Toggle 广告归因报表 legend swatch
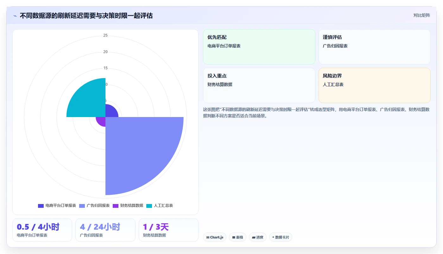The image size is (443, 254). point(82,206)
